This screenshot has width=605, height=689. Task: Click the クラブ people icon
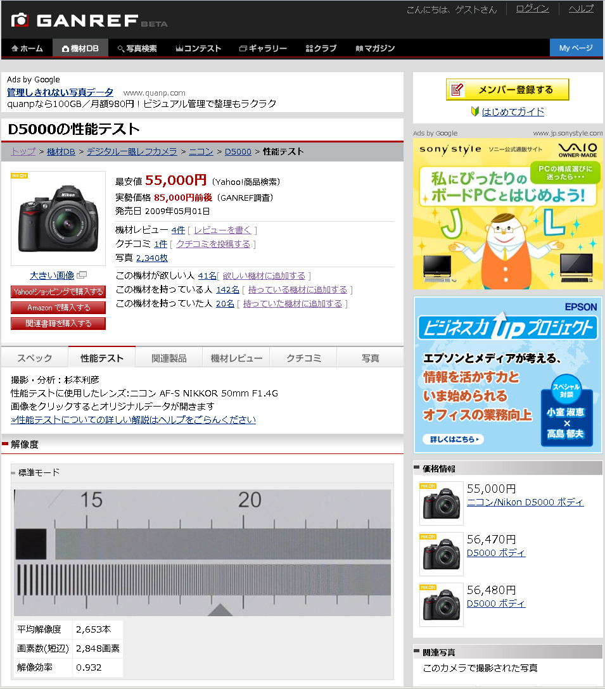[x=309, y=48]
